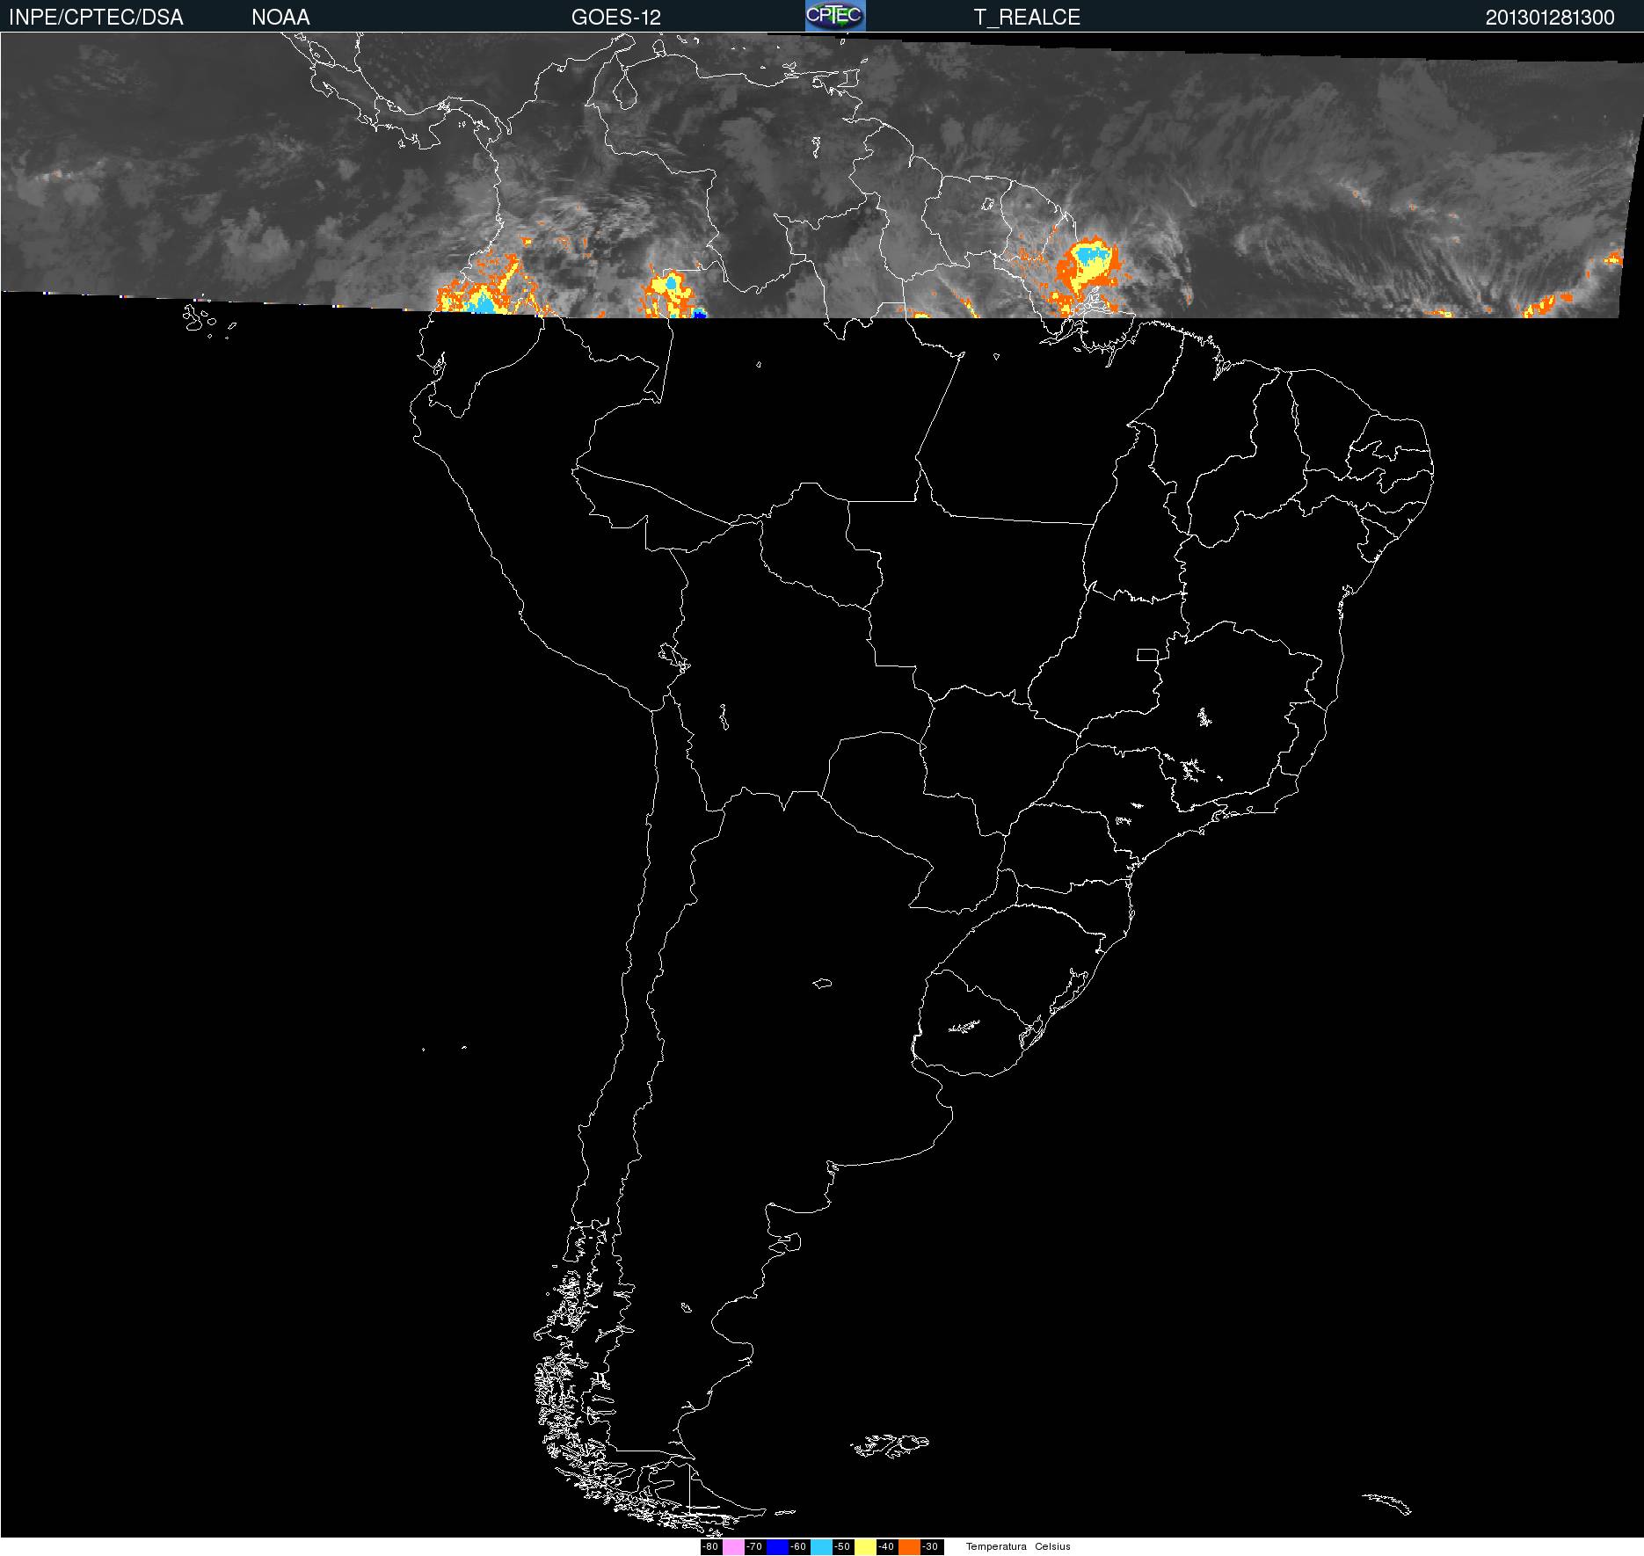Click the dark blue legend swatch
This screenshot has width=1644, height=1556.
click(777, 1546)
